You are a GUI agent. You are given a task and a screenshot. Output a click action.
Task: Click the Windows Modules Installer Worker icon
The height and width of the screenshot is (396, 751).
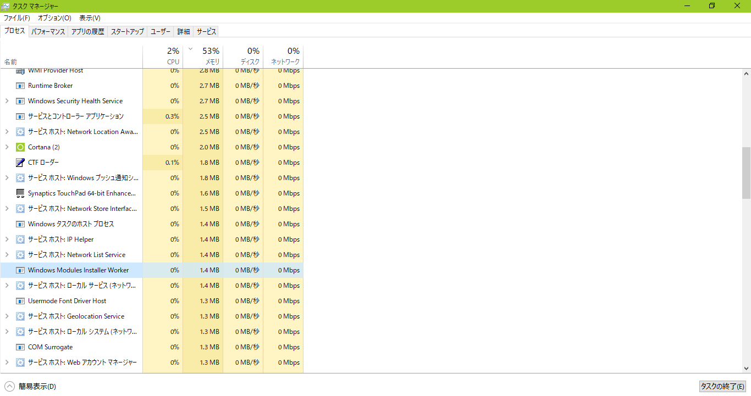(20, 270)
